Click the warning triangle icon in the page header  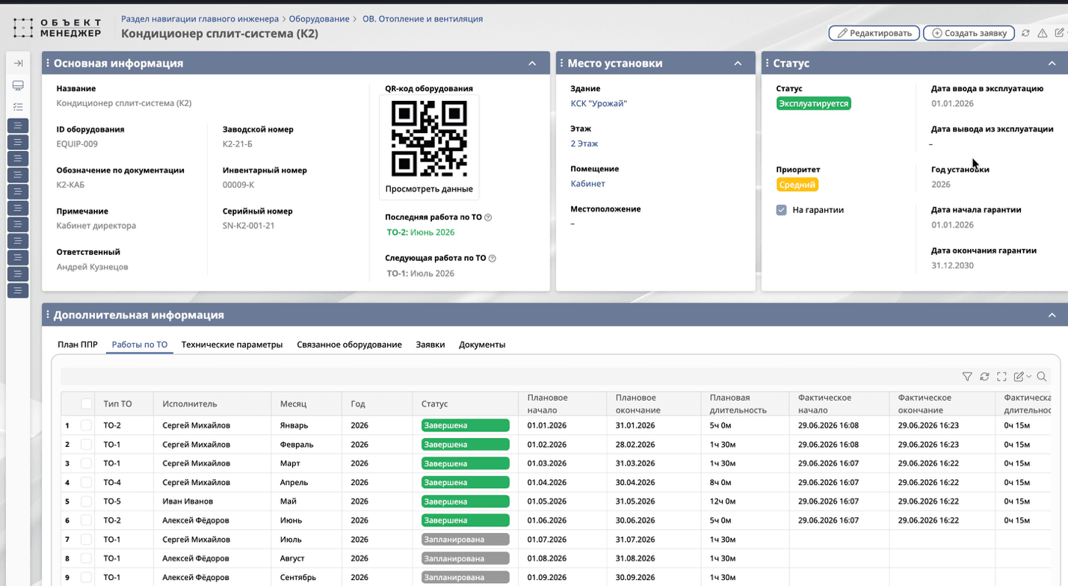point(1043,33)
